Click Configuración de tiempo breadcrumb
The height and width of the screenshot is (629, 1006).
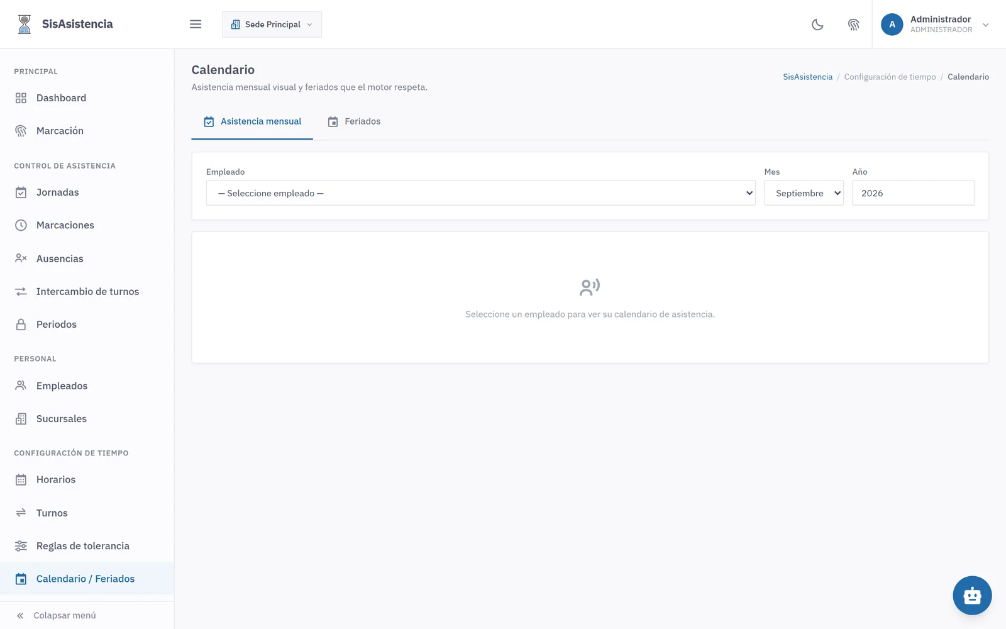coord(890,77)
